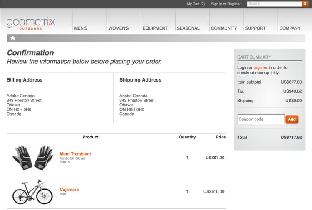Click the home breadcrumb icon
This screenshot has width=312, height=210.
coord(13,38)
